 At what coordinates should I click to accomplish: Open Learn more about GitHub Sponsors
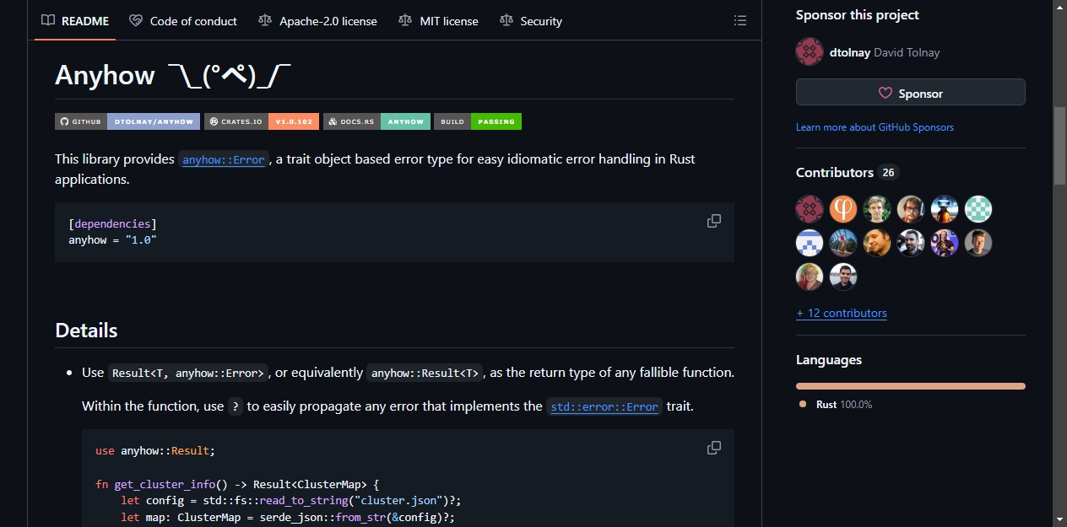coord(875,127)
